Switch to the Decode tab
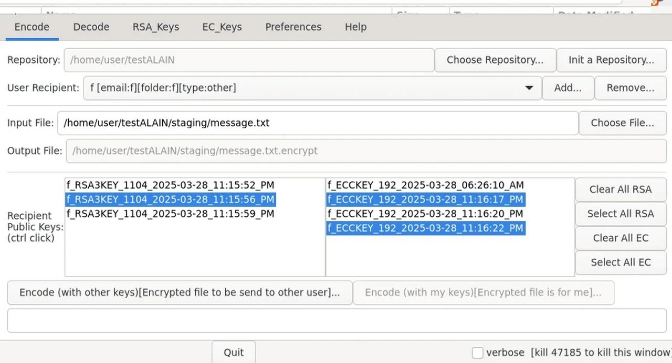Image resolution: width=672 pixels, height=363 pixels. pos(91,27)
